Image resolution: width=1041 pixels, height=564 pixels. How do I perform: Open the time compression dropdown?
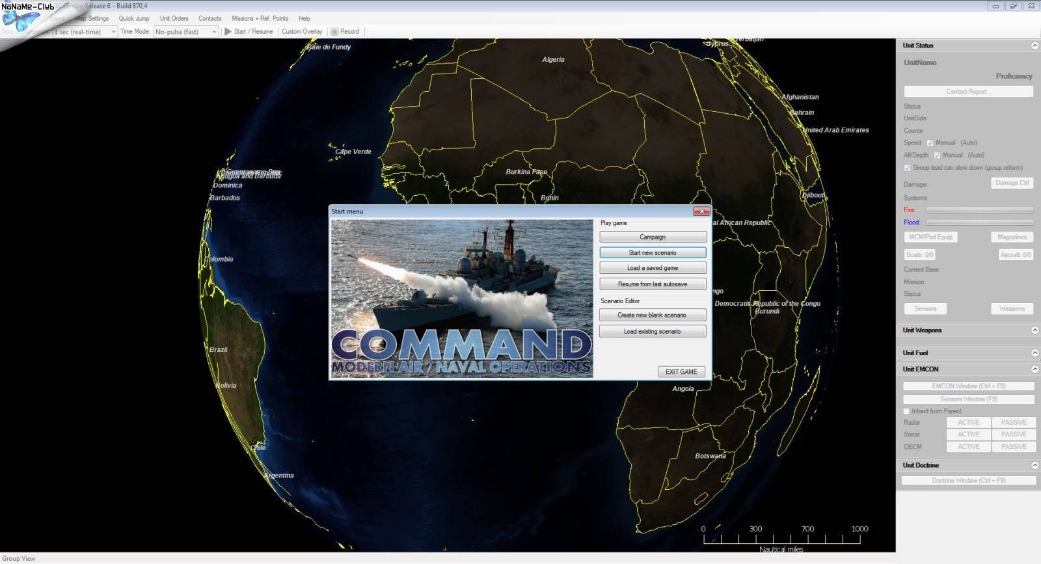(x=113, y=32)
